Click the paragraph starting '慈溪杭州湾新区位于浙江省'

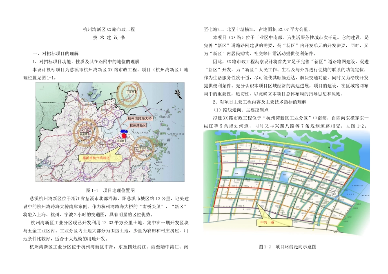coord(106,207)
